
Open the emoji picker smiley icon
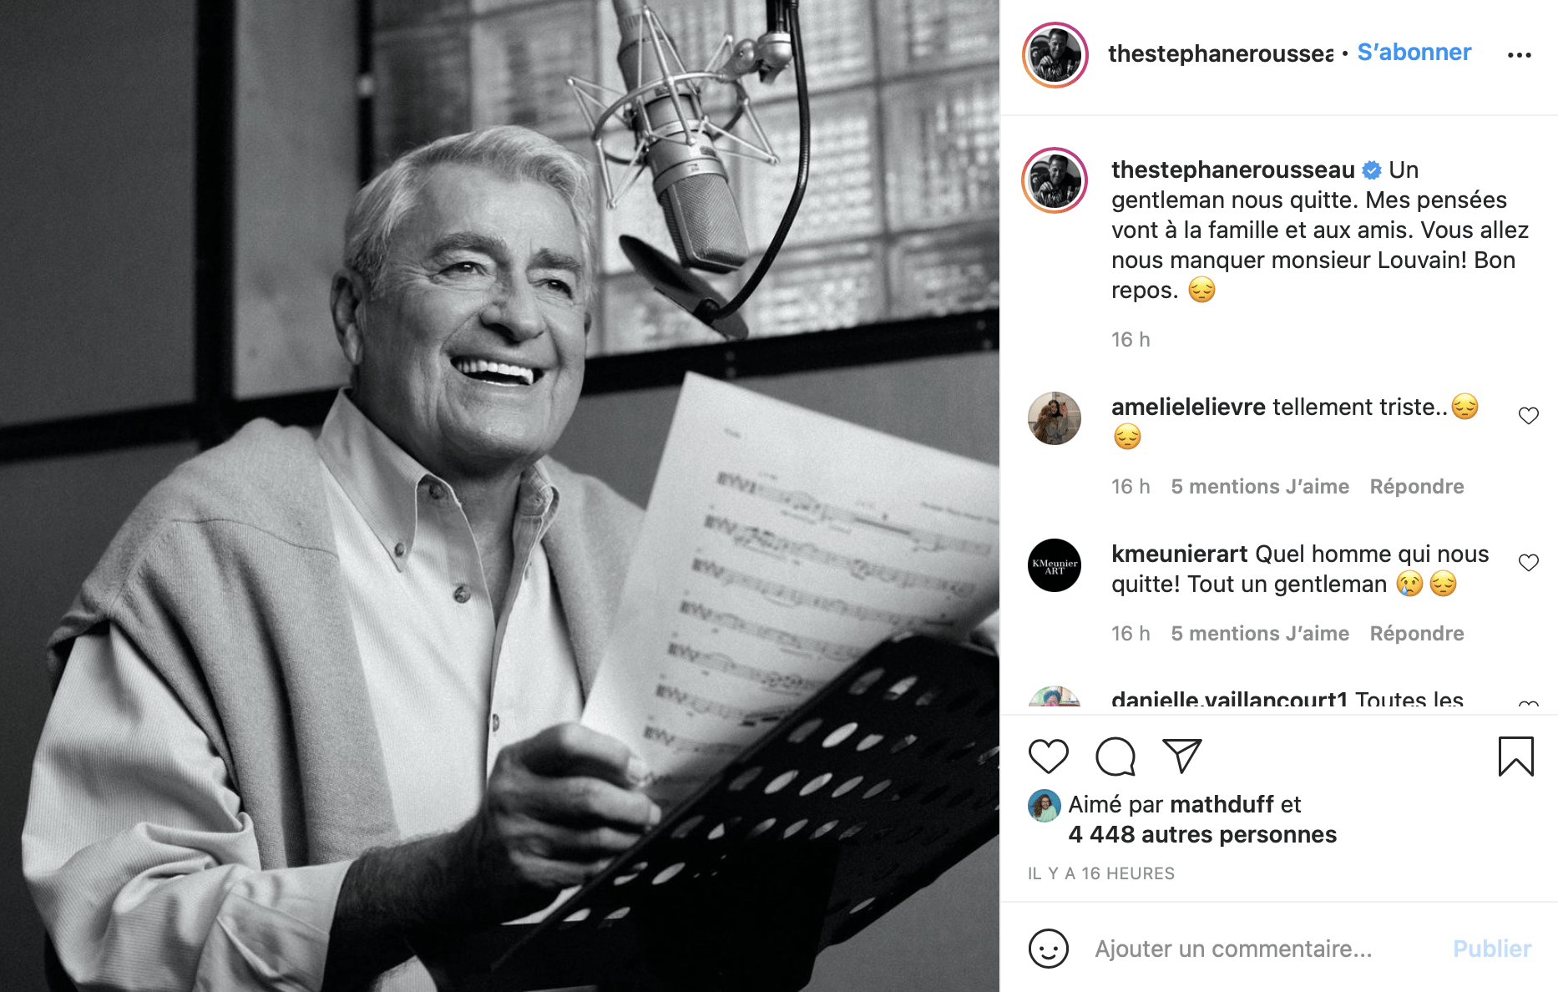pyautogui.click(x=1048, y=949)
